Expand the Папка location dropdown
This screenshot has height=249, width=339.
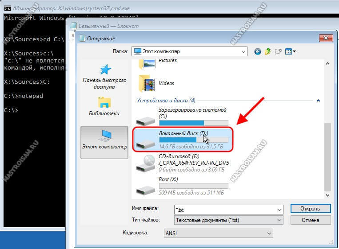(x=243, y=52)
